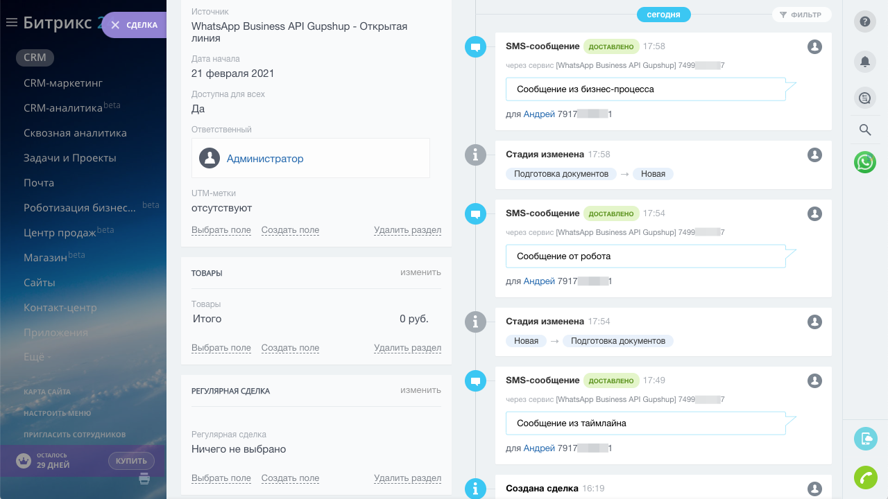Click the info icon for the 17:54 stage change
This screenshot has height=499, width=888.
(475, 322)
